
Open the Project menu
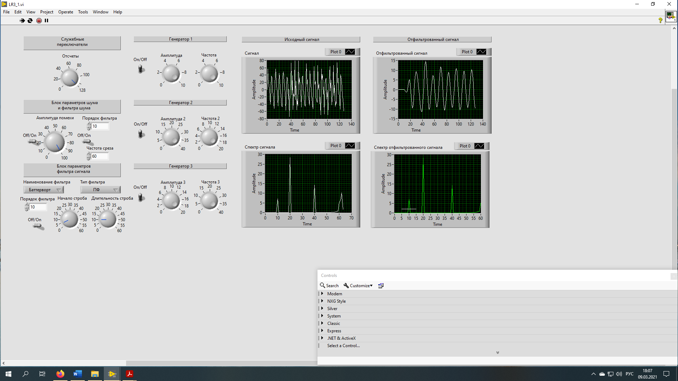click(x=47, y=12)
